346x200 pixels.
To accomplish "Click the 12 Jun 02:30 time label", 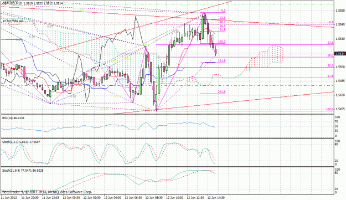I will click(x=92, y=198).
